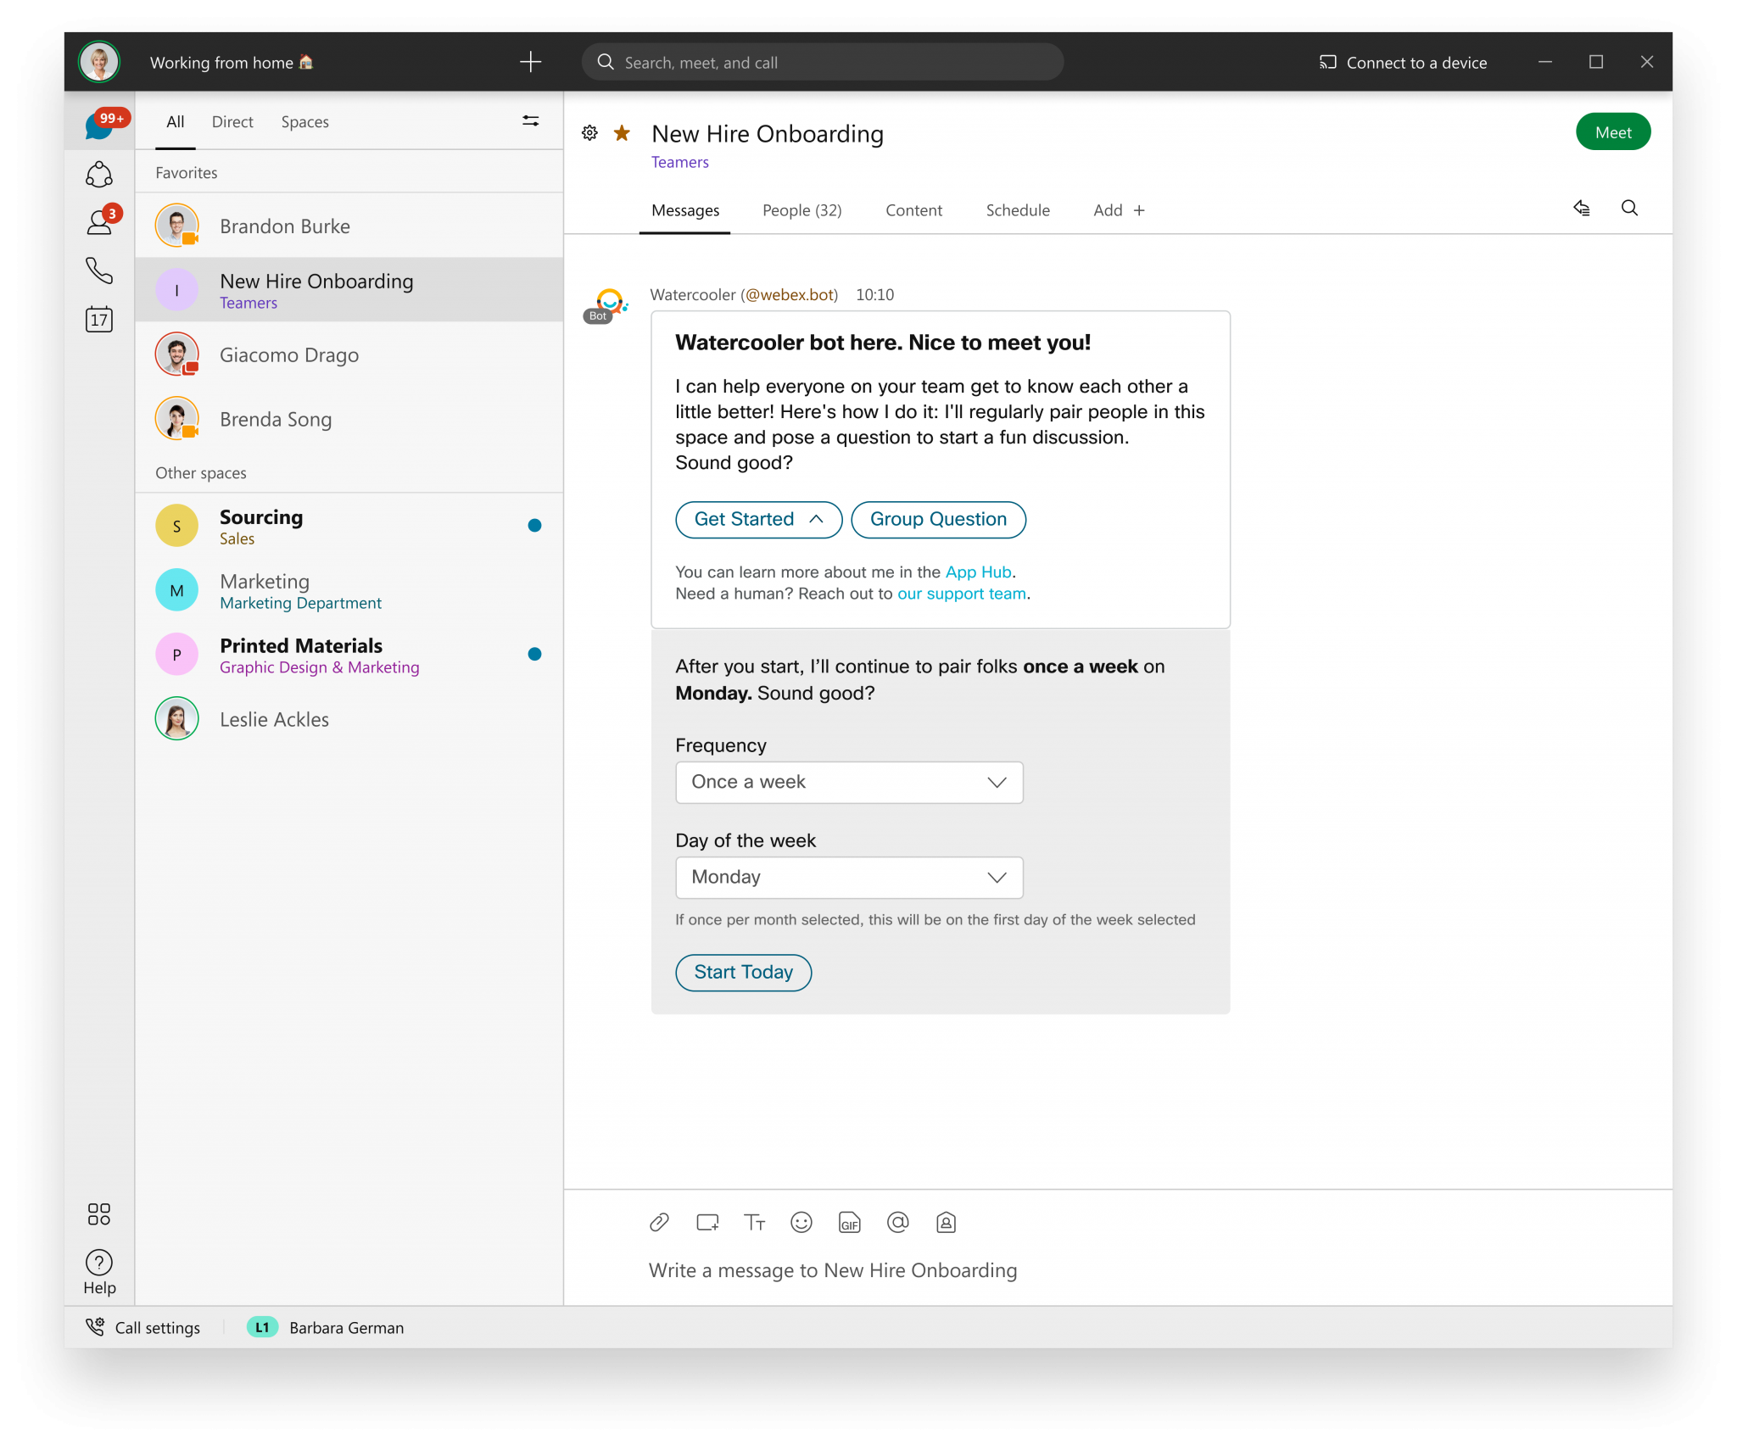Open the Frequency dropdown
Viewport: 1737px width, 1445px height.
[849, 782]
